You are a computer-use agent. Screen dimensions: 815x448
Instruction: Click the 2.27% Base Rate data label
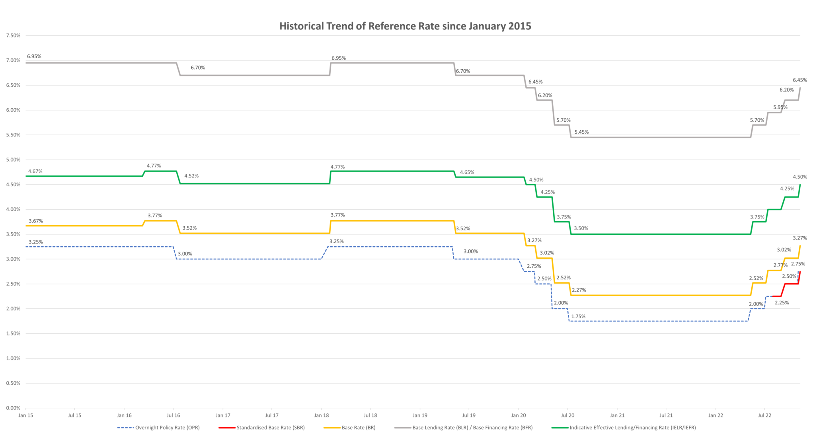pyautogui.click(x=579, y=290)
